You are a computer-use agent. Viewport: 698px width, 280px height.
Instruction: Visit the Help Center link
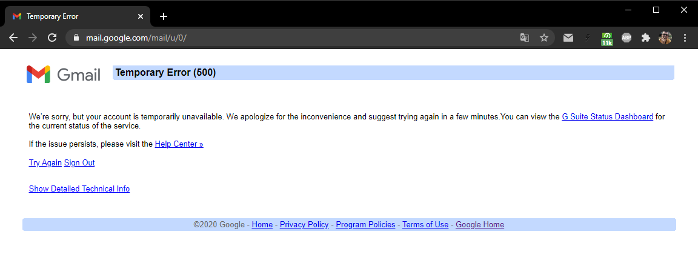(x=179, y=144)
